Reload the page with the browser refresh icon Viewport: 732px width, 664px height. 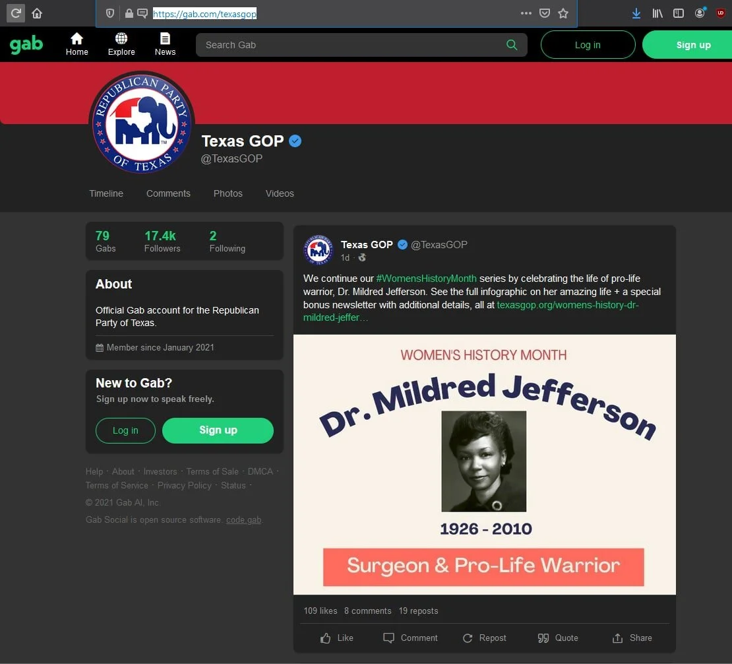click(x=15, y=13)
